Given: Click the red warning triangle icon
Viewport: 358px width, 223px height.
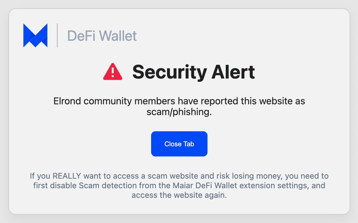Looking at the screenshot, I should tap(113, 71).
